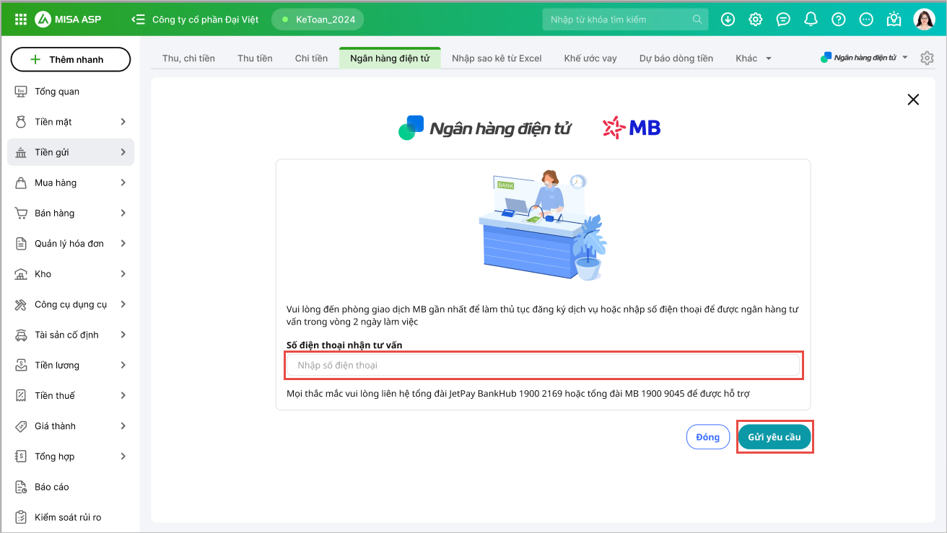This screenshot has height=533, width=947.
Task: Open the Nhập sao kê từ Excel tab
Action: coord(497,58)
